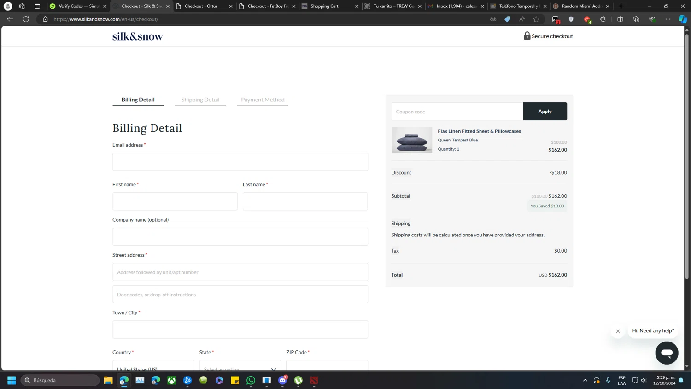Switch to the Billing Detail step
This screenshot has width=691, height=389.
pos(138,100)
